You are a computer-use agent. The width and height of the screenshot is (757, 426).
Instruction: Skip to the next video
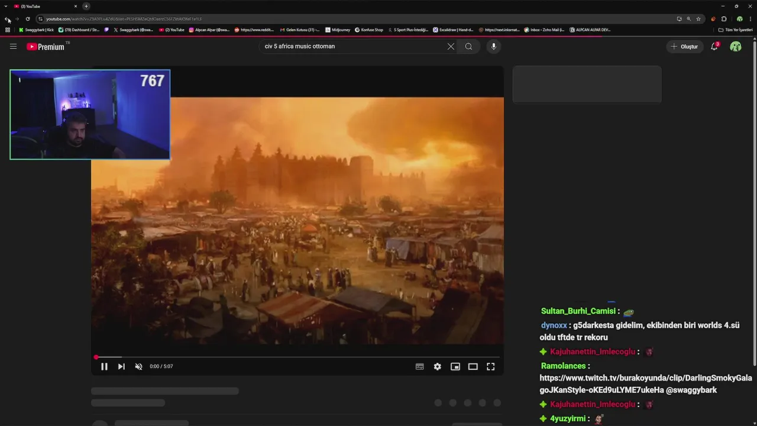121,366
